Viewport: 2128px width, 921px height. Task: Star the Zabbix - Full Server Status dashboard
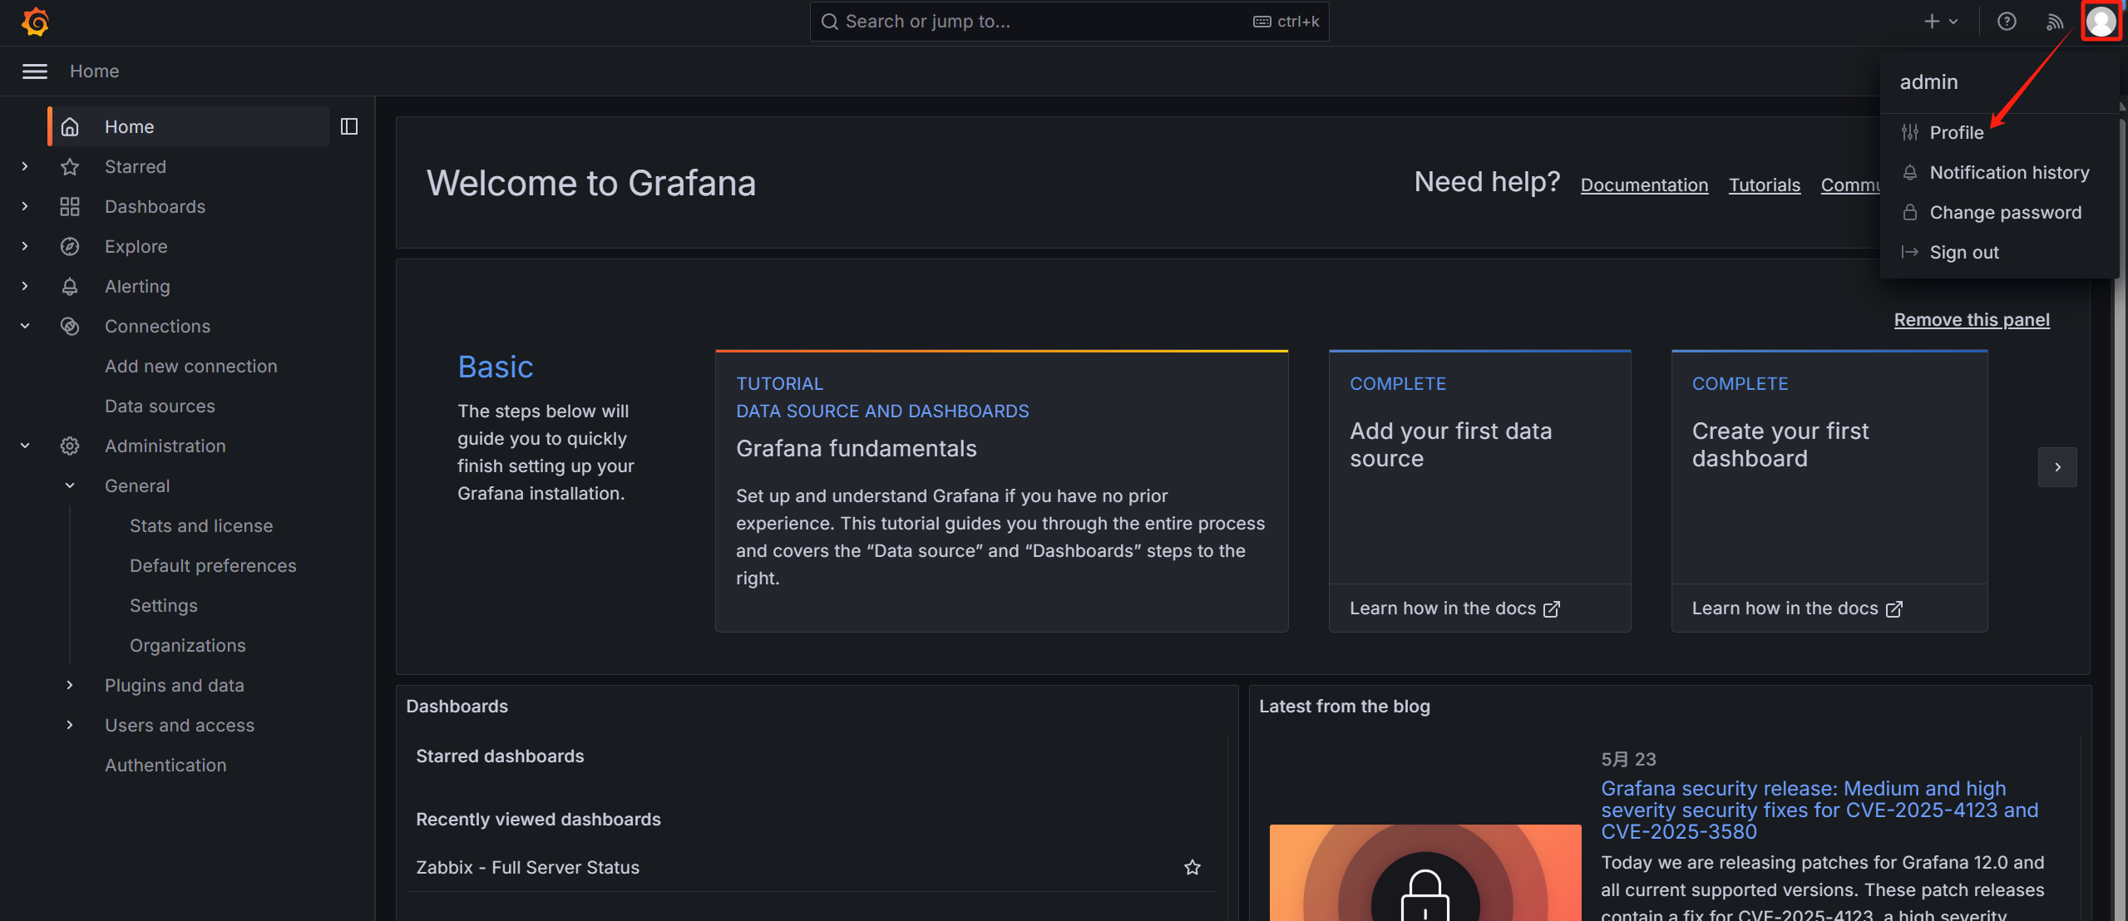point(1192,867)
